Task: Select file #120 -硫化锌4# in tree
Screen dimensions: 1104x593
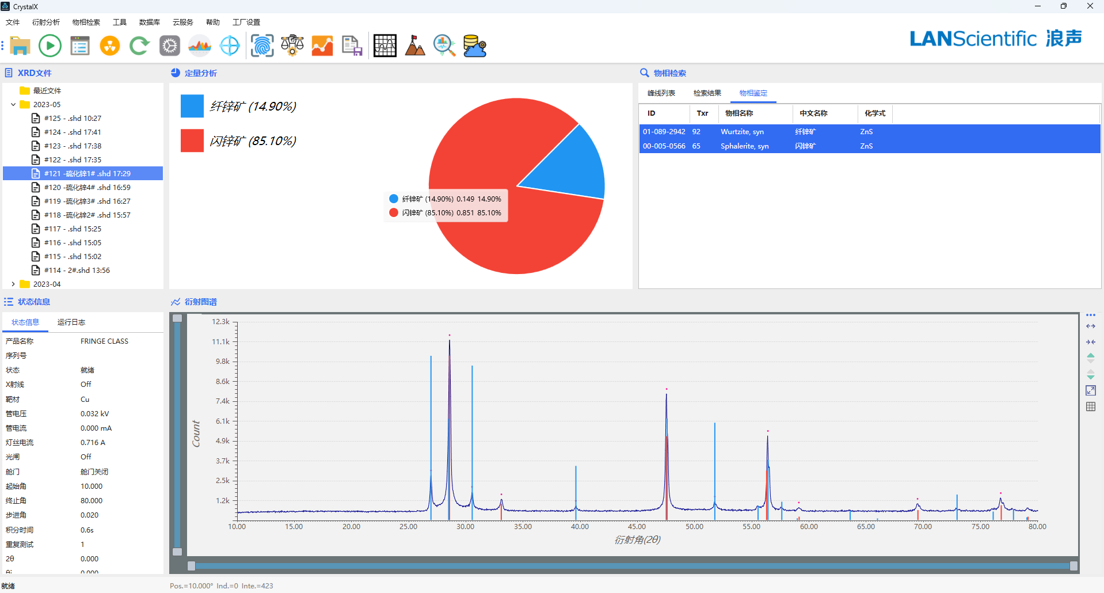Action: point(87,188)
